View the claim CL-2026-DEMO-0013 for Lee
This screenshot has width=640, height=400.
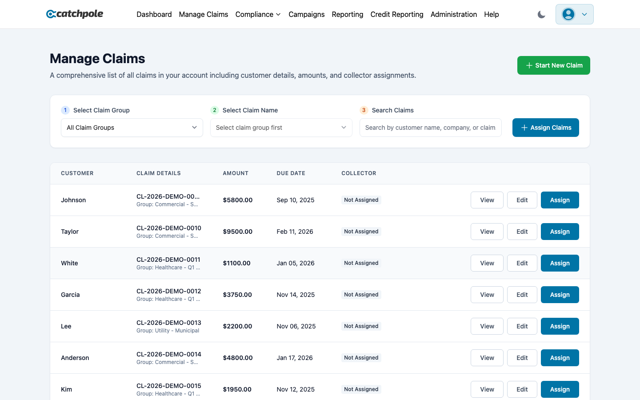click(x=487, y=326)
